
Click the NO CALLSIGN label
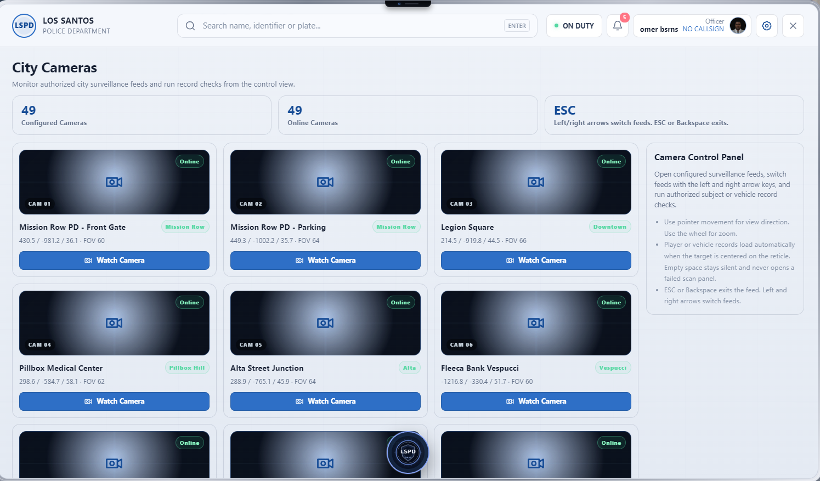point(703,29)
